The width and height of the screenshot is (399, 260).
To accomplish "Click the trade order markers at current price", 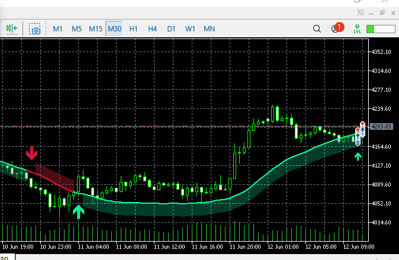I will (360, 133).
